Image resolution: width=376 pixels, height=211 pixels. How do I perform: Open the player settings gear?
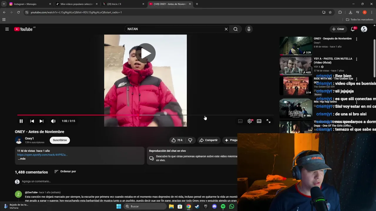[x=250, y=121]
